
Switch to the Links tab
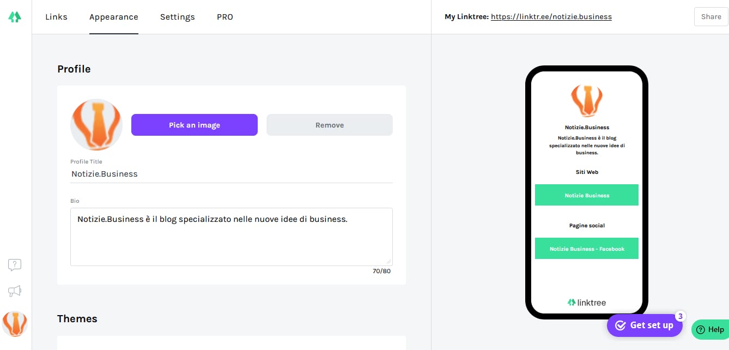tap(56, 17)
